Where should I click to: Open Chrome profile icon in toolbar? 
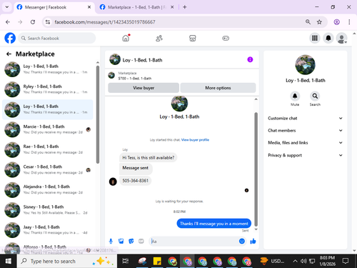click(x=336, y=22)
